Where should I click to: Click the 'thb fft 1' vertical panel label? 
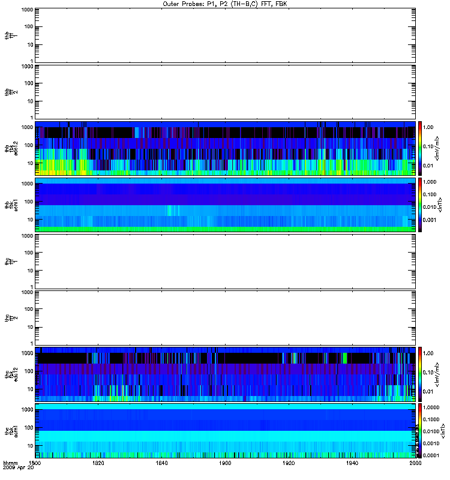(11, 35)
